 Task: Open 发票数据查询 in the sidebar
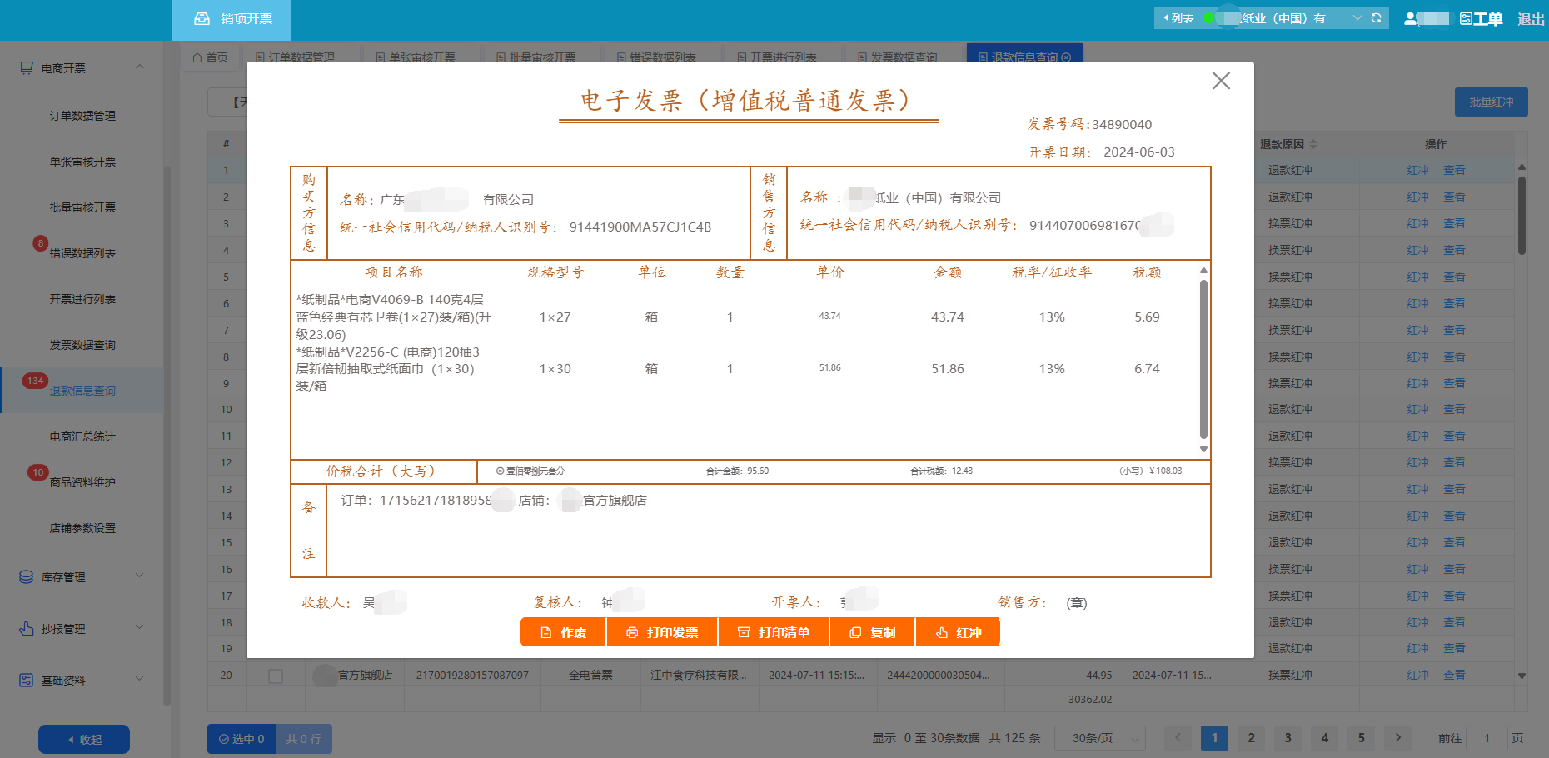[x=82, y=345]
